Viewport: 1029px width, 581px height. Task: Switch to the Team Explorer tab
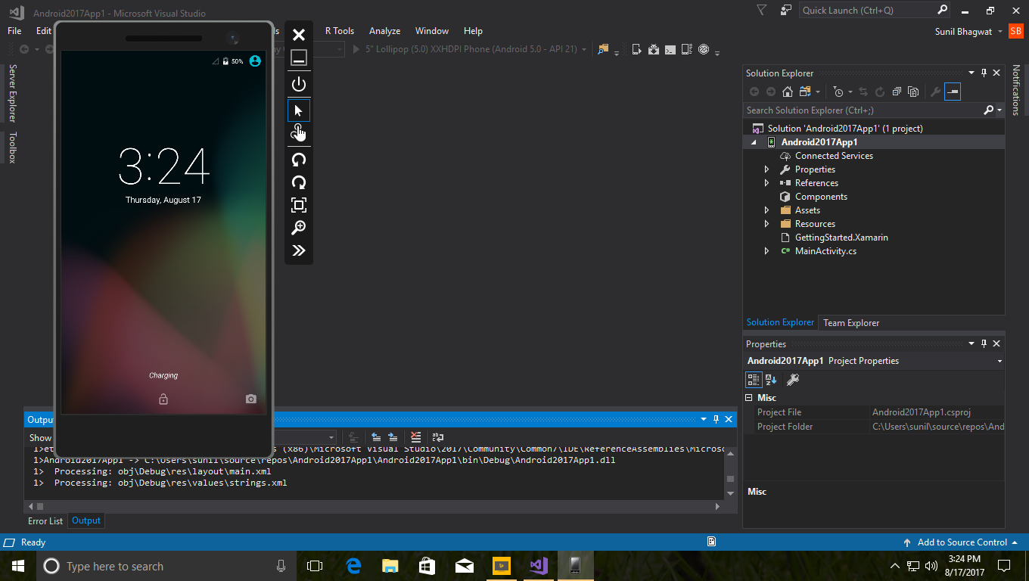[851, 323]
